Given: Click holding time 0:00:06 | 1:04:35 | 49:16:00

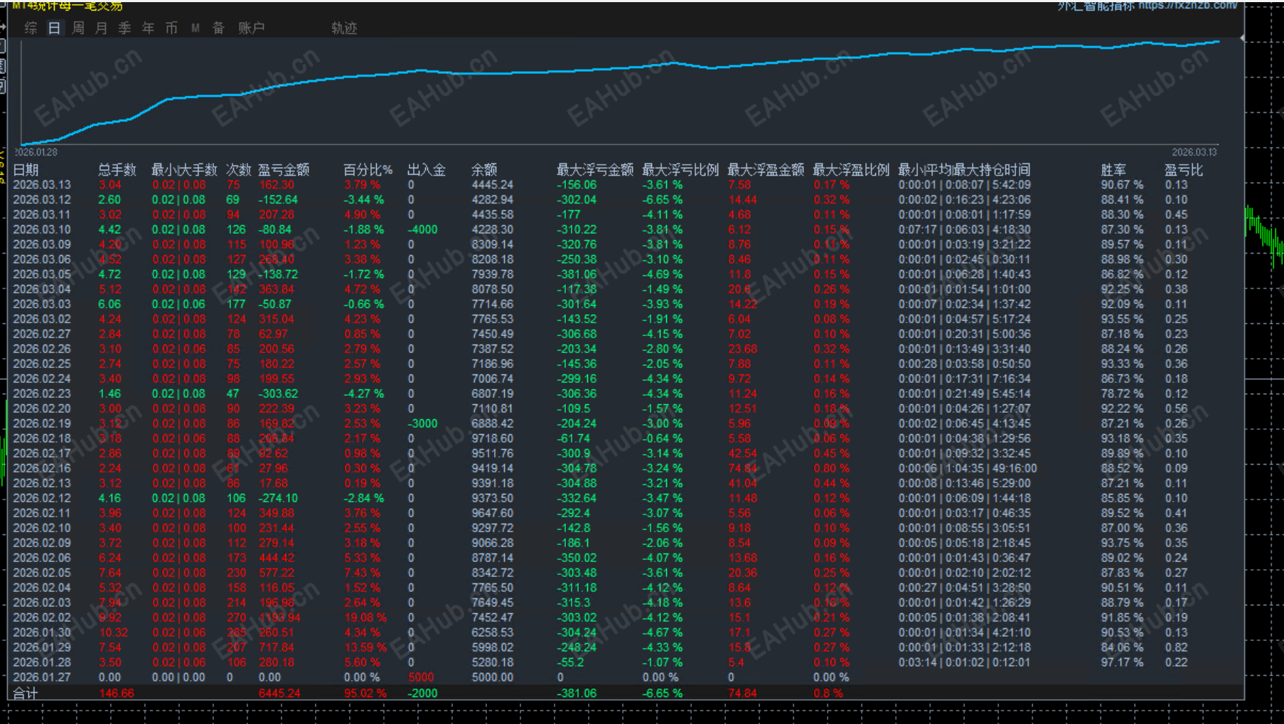Looking at the screenshot, I should coord(968,468).
